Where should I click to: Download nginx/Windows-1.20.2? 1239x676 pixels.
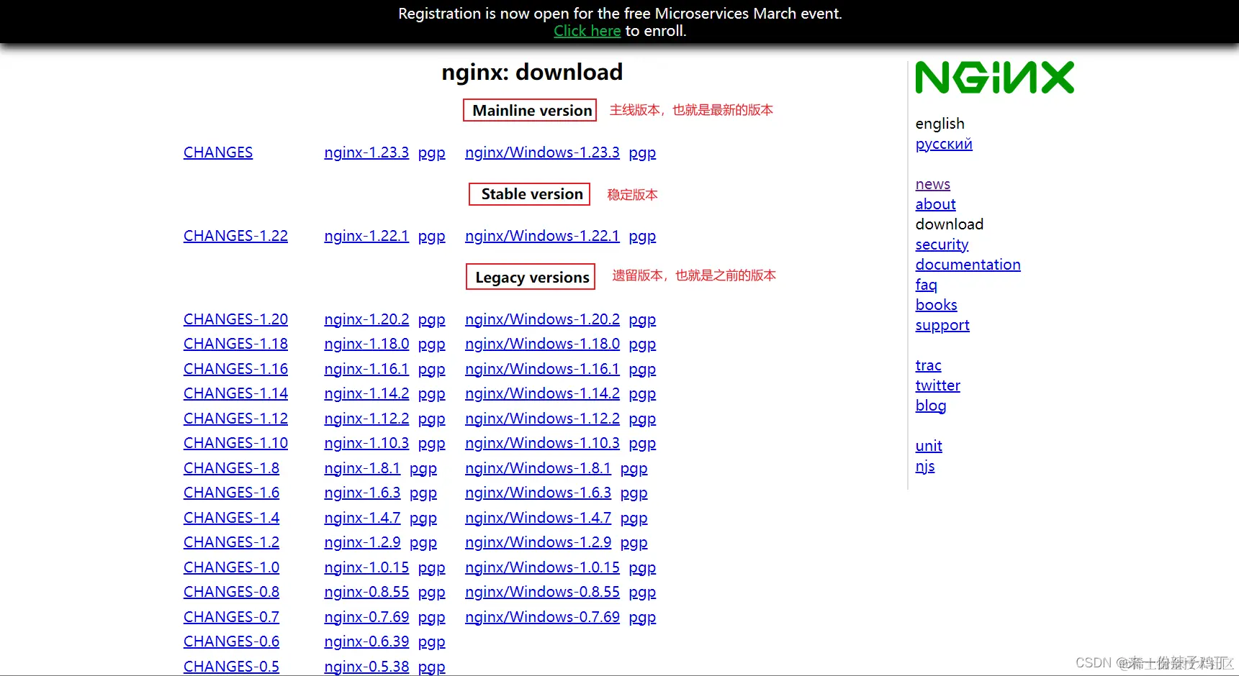(542, 319)
